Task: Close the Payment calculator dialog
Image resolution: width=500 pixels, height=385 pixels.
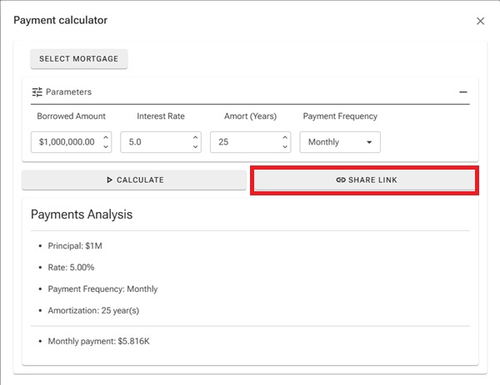Action: pos(480,21)
